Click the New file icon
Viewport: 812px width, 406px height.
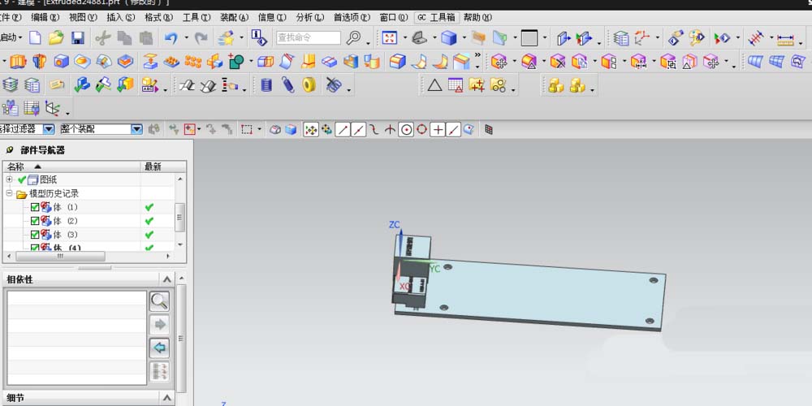(x=35, y=38)
